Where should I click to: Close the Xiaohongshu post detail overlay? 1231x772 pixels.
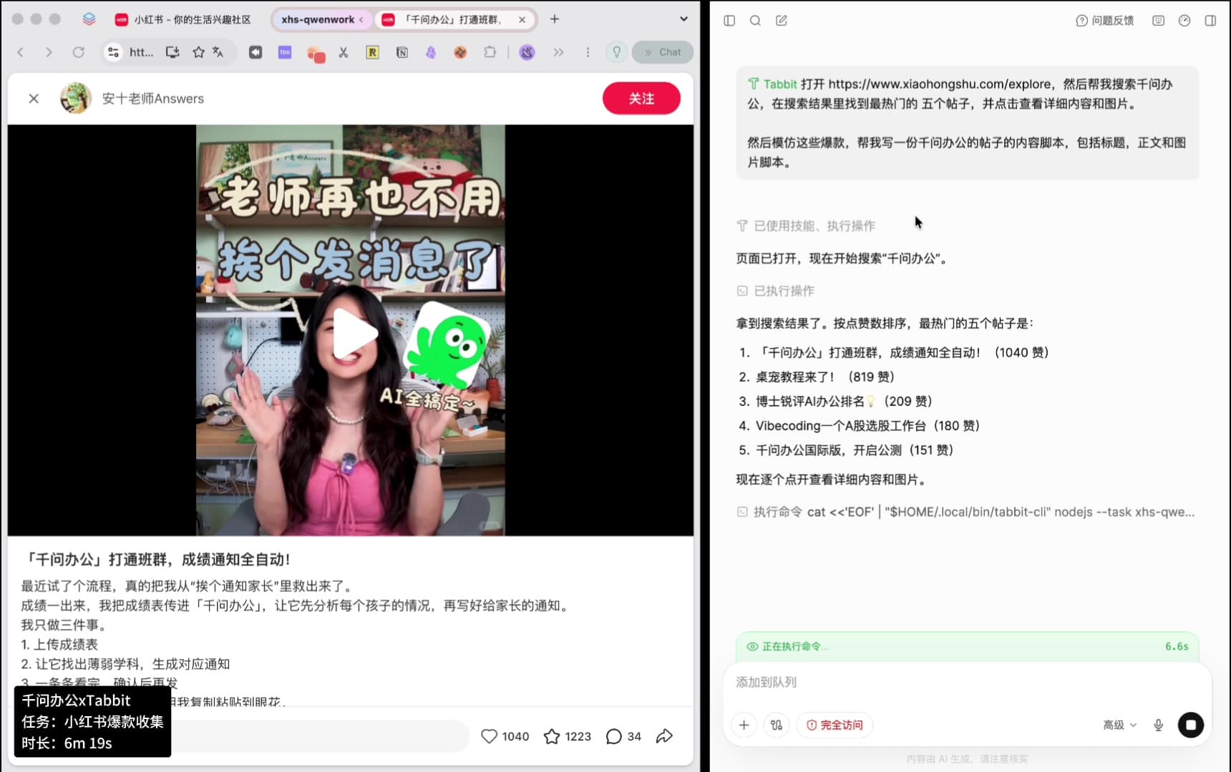click(34, 99)
